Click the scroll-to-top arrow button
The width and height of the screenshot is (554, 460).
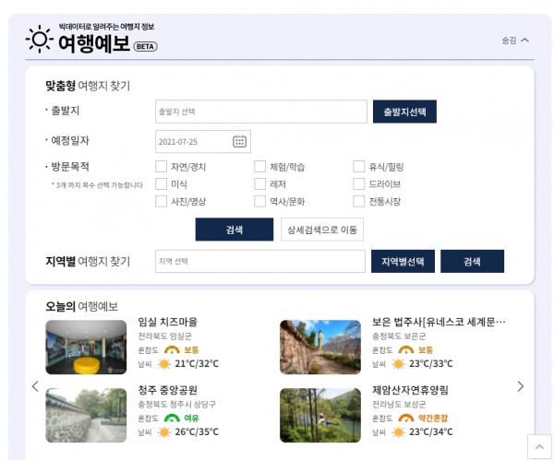539,447
